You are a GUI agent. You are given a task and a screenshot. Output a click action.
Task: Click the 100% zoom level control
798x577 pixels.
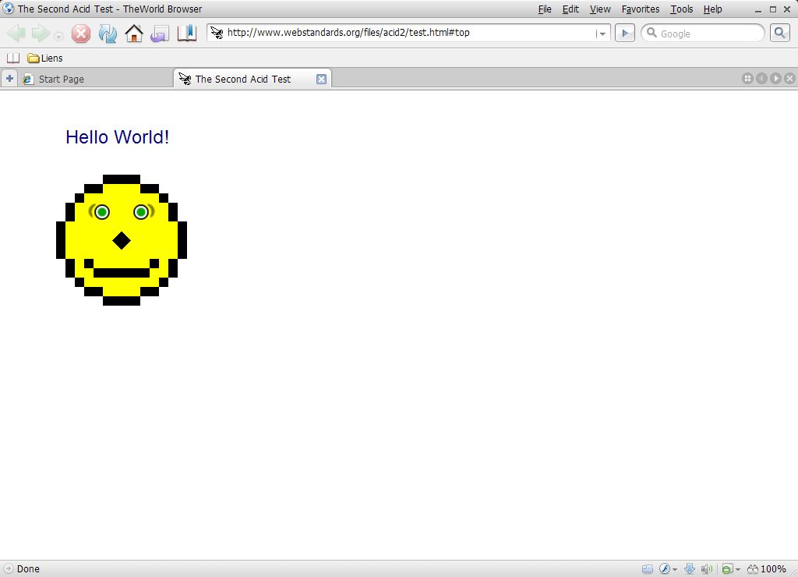[x=767, y=569]
